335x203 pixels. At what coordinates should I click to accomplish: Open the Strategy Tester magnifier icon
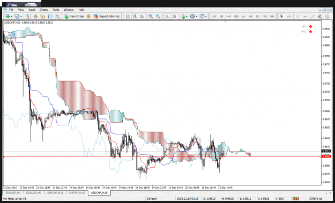tap(57, 16)
